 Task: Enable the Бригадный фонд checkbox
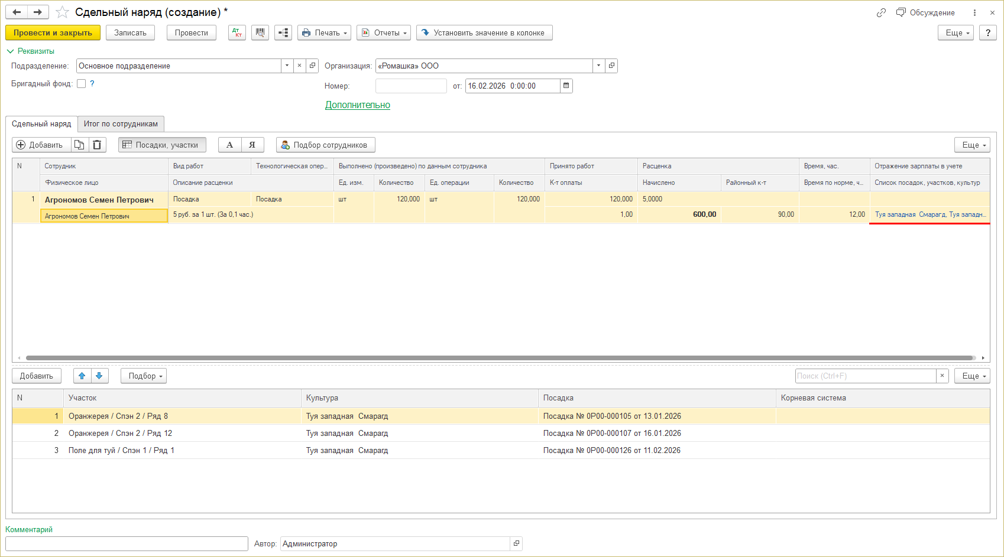tap(82, 84)
